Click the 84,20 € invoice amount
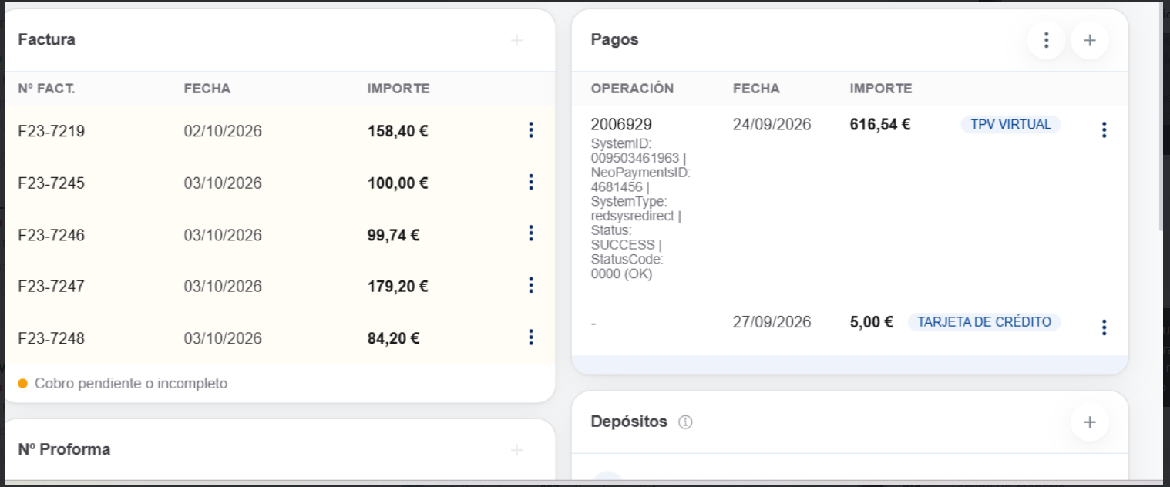This screenshot has height=487, width=1170. click(x=393, y=338)
